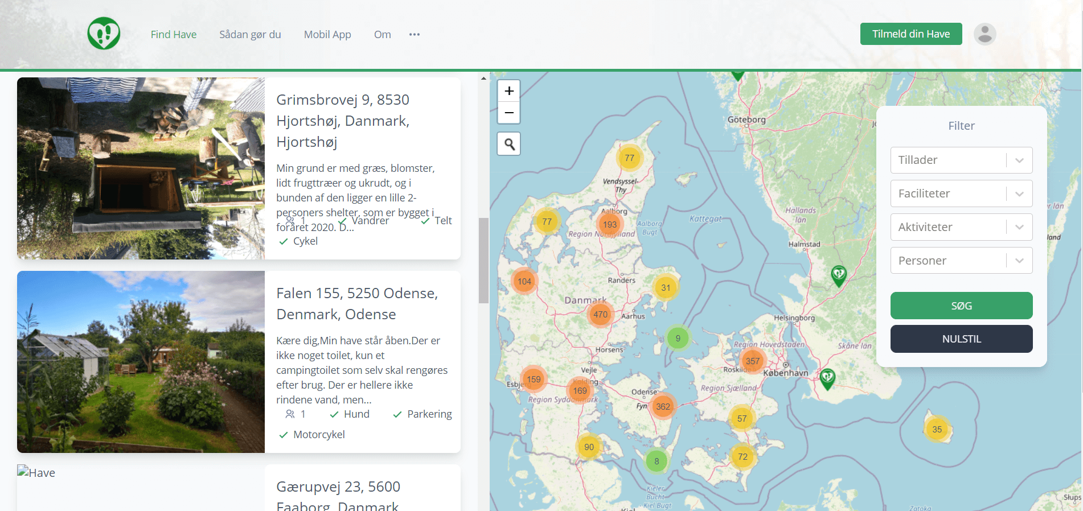Image resolution: width=1083 pixels, height=511 pixels.
Task: Click the listing panel scrollbar thumb
Action: point(483,261)
